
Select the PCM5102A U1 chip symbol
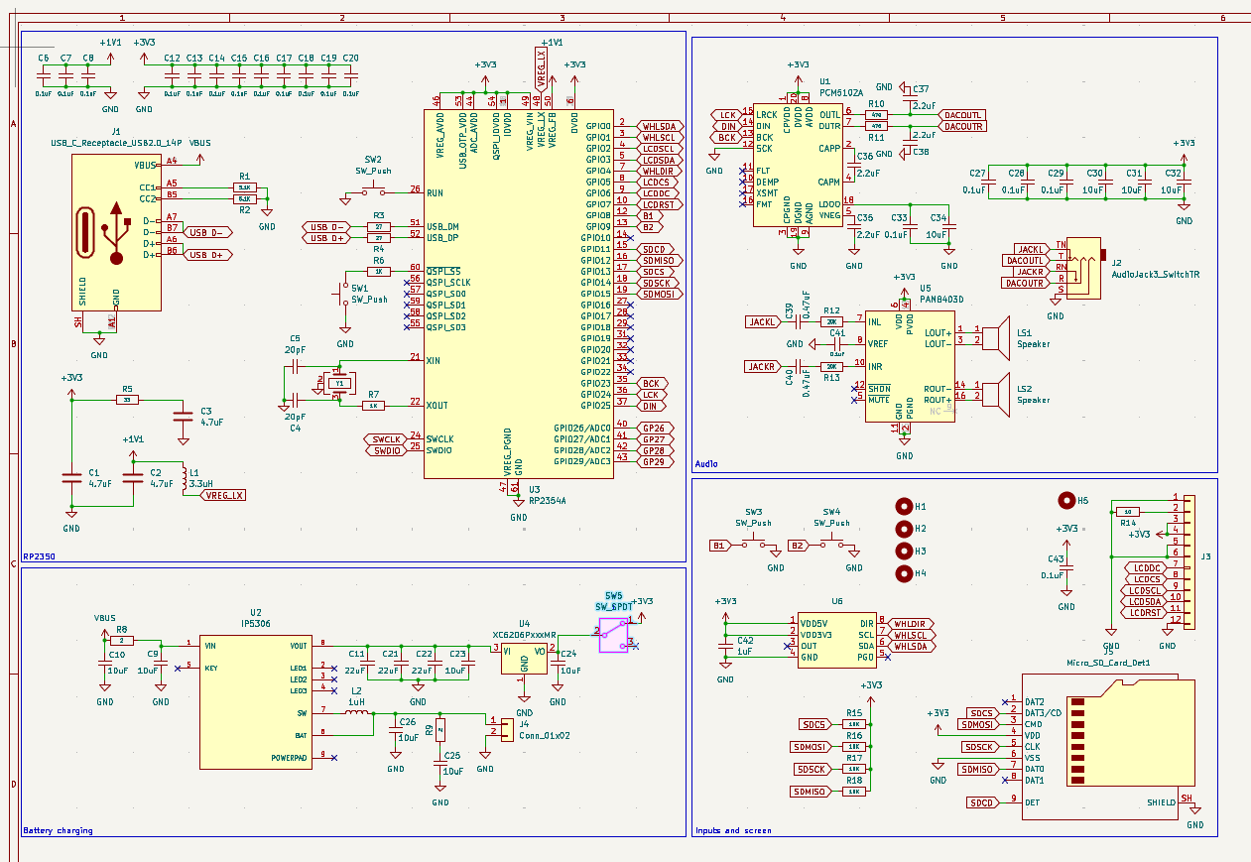click(797, 166)
